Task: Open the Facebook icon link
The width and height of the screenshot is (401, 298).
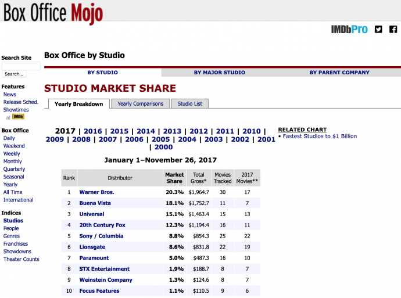Action: pyautogui.click(x=393, y=29)
